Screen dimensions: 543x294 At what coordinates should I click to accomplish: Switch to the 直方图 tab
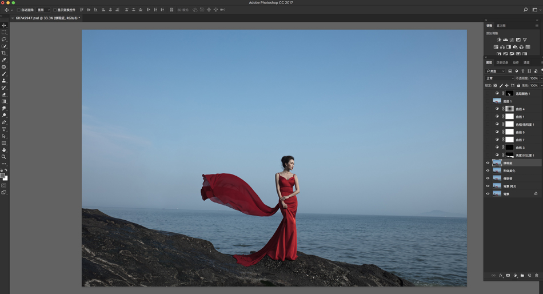pyautogui.click(x=501, y=26)
